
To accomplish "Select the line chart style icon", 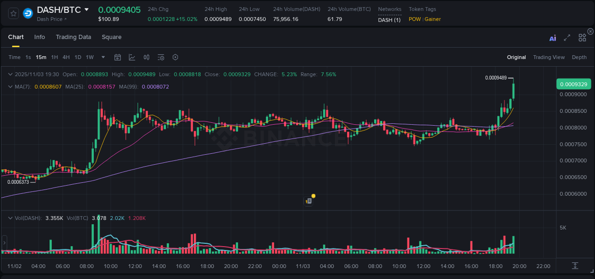I will click(x=132, y=57).
